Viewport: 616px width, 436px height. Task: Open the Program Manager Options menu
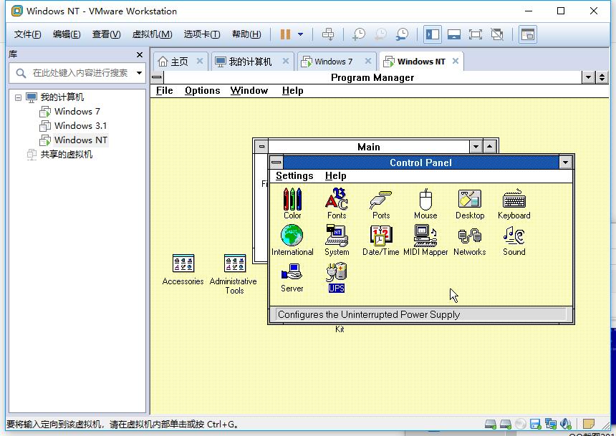202,91
